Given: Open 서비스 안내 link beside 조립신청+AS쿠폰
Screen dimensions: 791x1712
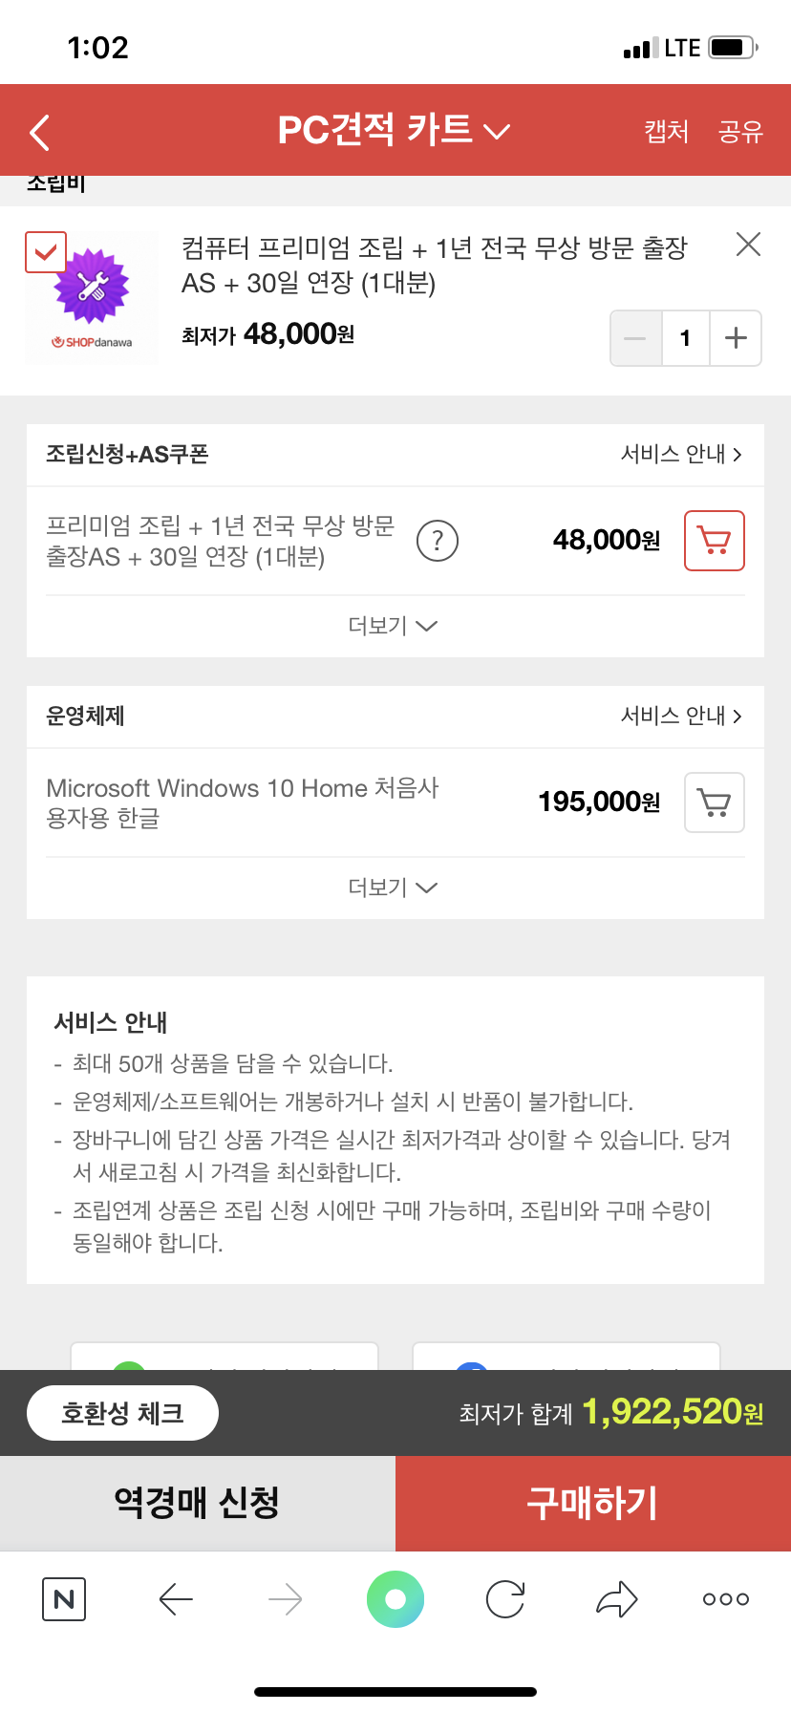Looking at the screenshot, I should pos(680,454).
